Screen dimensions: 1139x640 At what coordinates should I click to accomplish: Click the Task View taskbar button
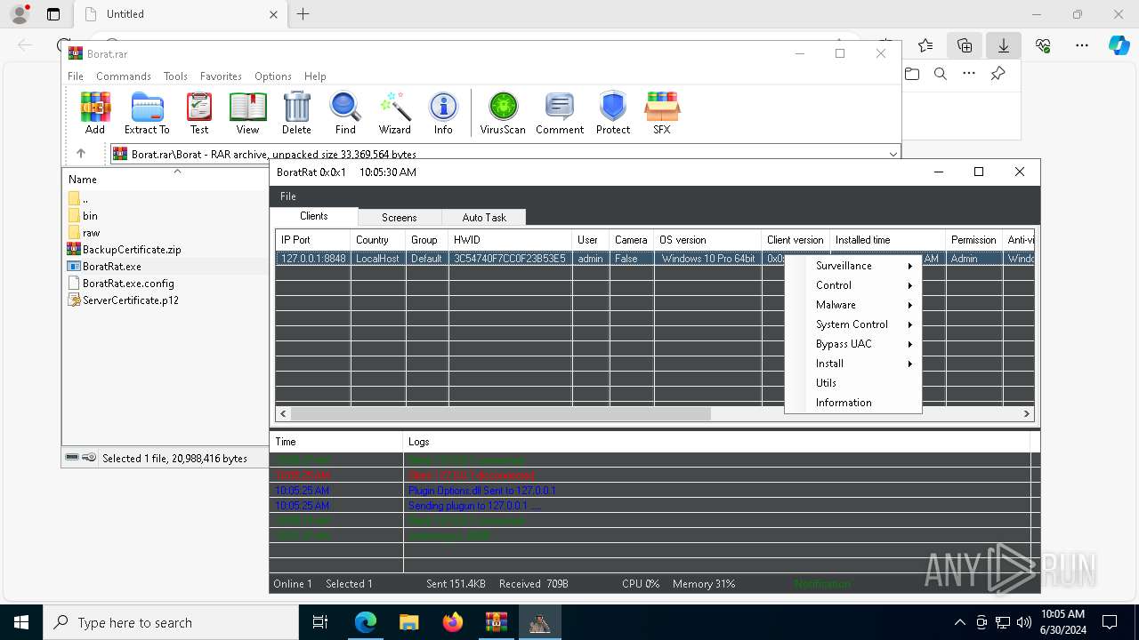click(x=320, y=622)
